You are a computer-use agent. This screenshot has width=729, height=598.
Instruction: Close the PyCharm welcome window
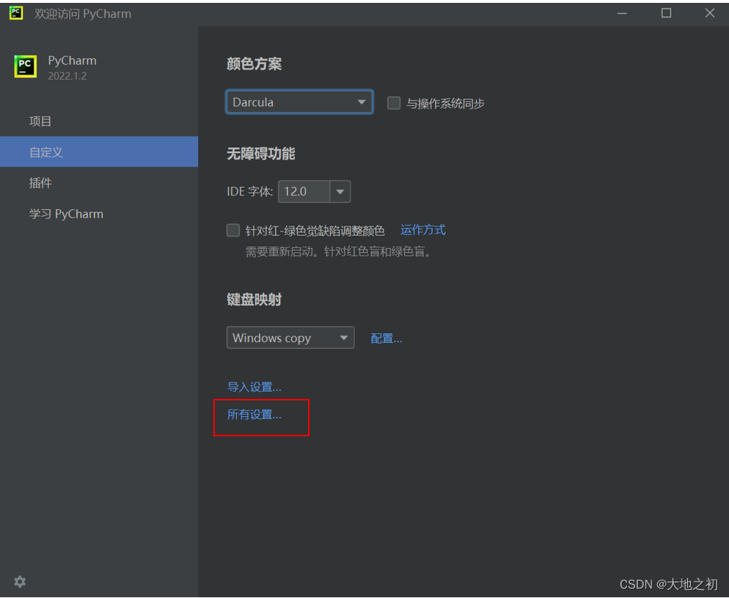tap(710, 13)
